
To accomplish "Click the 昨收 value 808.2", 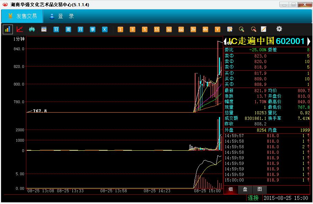I will click(x=260, y=124).
